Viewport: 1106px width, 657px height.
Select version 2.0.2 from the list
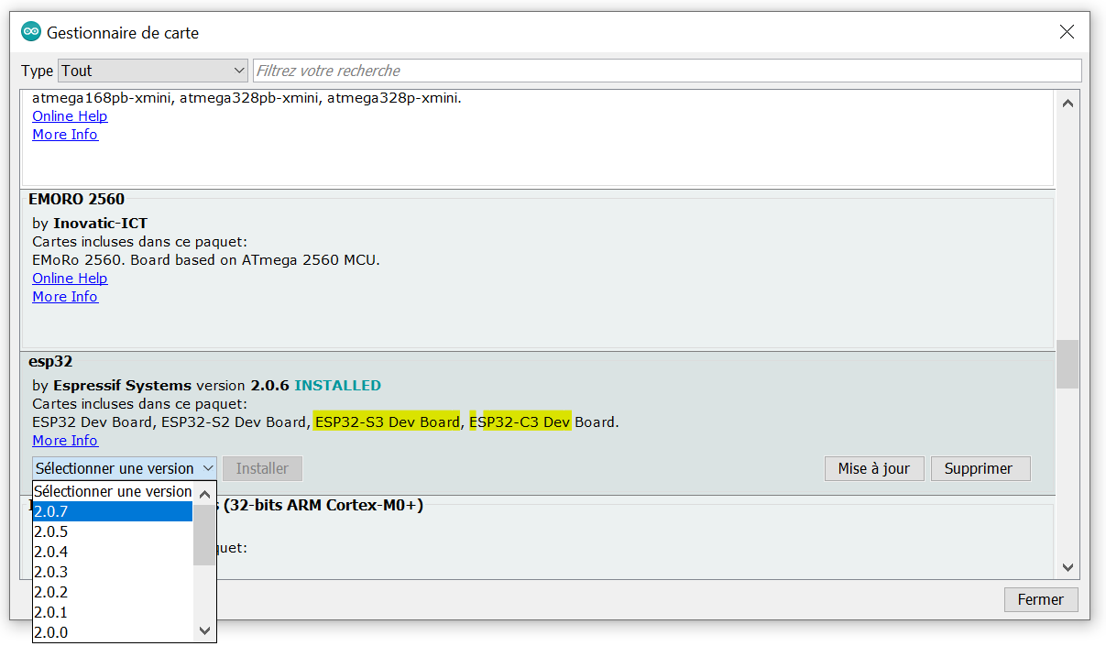[x=113, y=592]
